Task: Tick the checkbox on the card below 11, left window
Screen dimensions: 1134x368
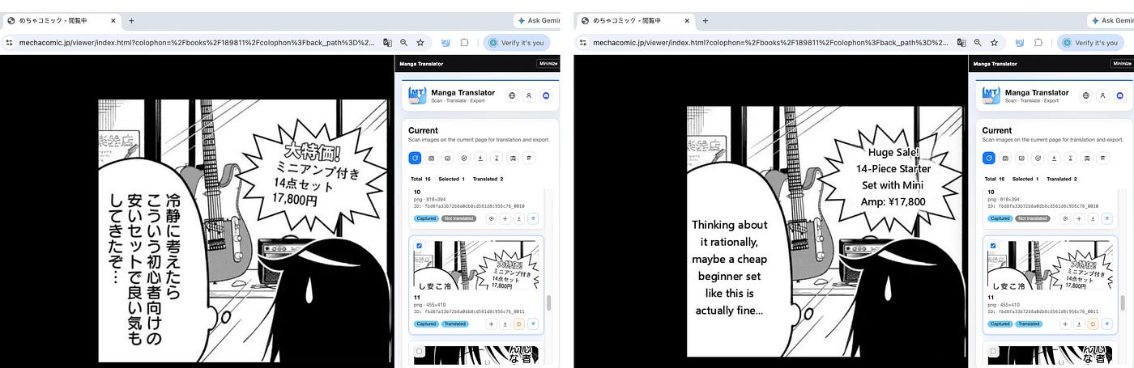Action: pyautogui.click(x=419, y=352)
